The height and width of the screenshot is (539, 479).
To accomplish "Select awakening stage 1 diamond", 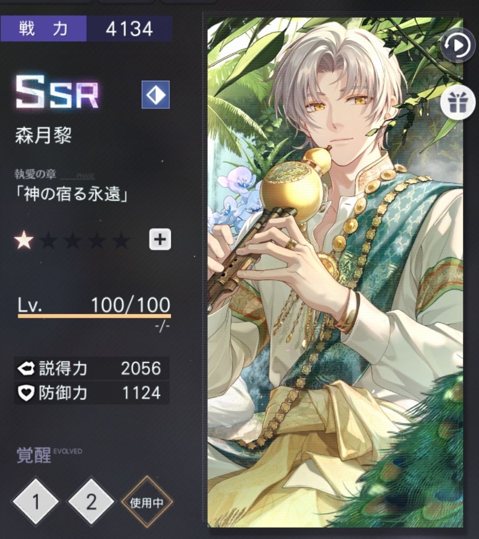I will click(x=36, y=502).
